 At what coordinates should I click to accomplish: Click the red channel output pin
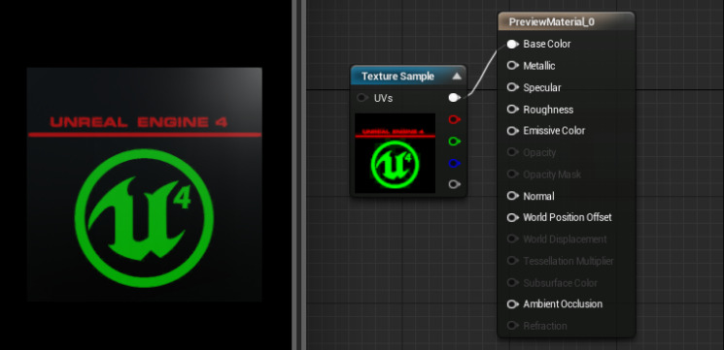tap(455, 120)
